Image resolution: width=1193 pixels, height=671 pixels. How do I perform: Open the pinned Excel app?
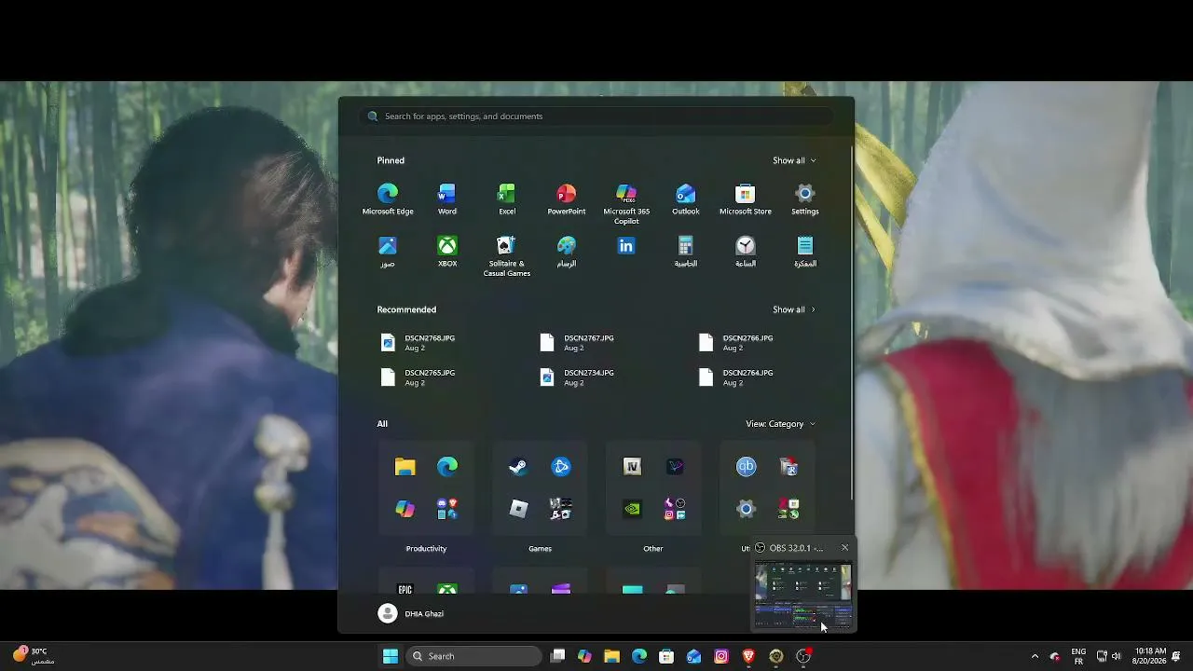507,199
